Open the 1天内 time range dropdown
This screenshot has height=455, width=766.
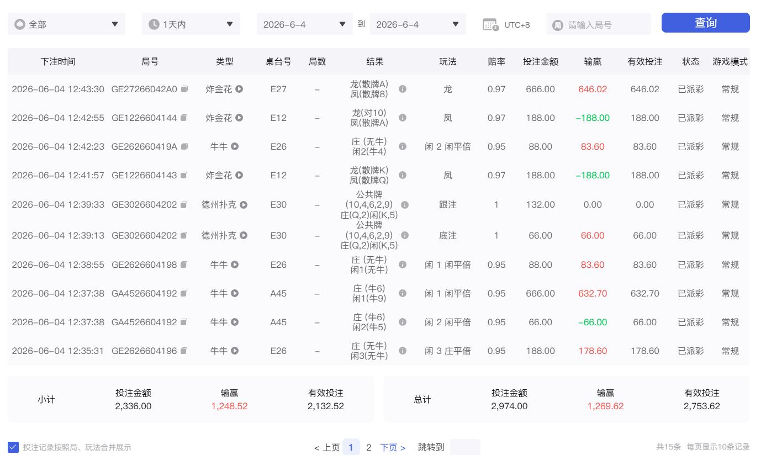(x=191, y=24)
